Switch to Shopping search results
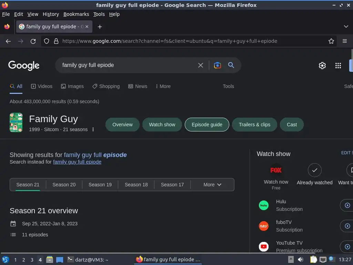This screenshot has width=353, height=265. coord(106,86)
